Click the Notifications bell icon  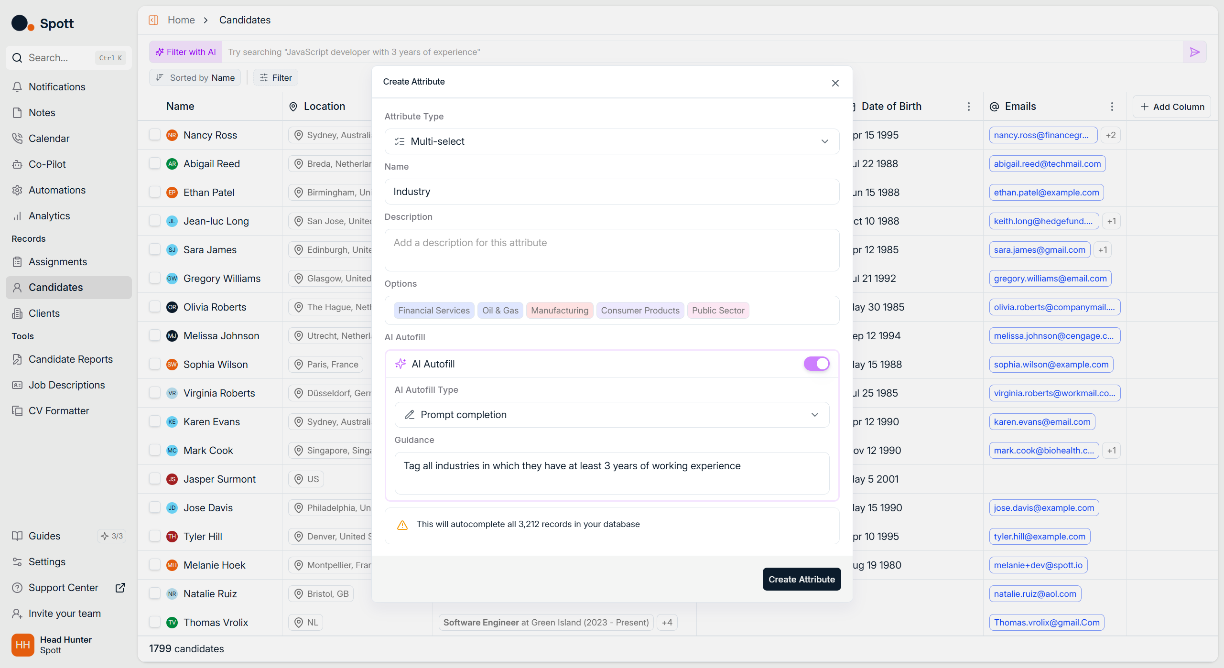coord(17,87)
